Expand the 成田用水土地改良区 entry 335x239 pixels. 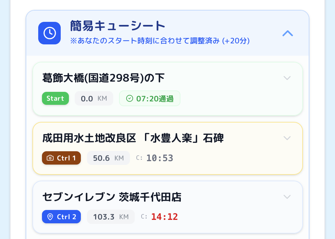[287, 138]
